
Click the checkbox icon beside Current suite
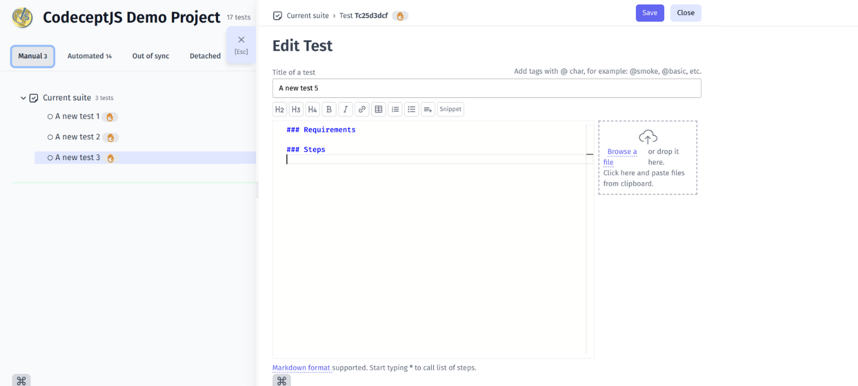(34, 97)
